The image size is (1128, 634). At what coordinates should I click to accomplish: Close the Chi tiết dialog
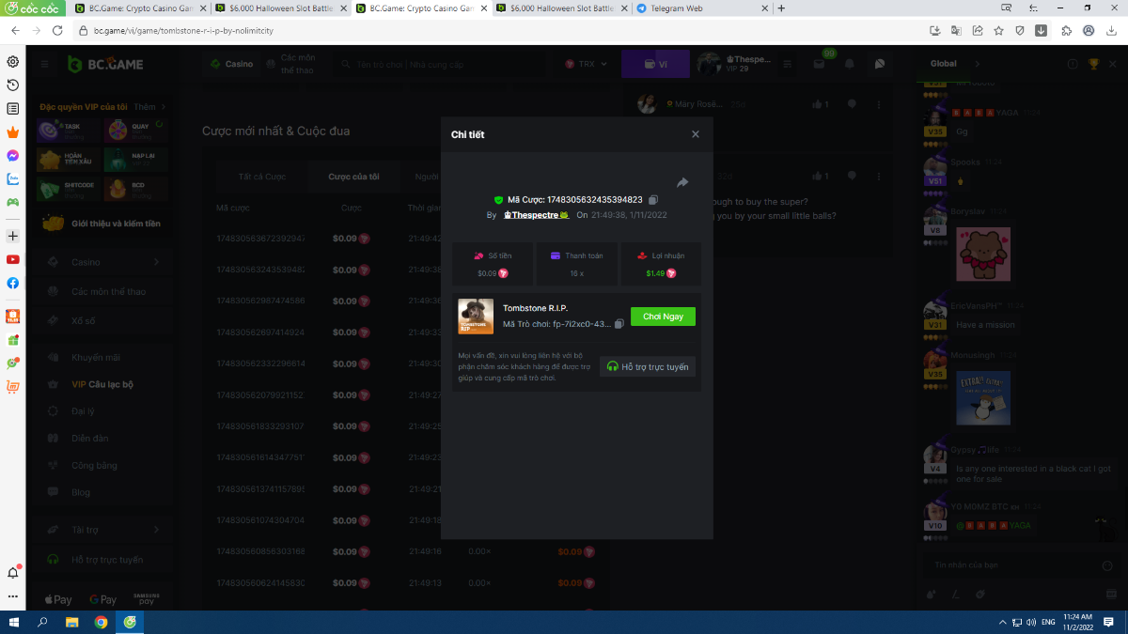click(x=696, y=134)
